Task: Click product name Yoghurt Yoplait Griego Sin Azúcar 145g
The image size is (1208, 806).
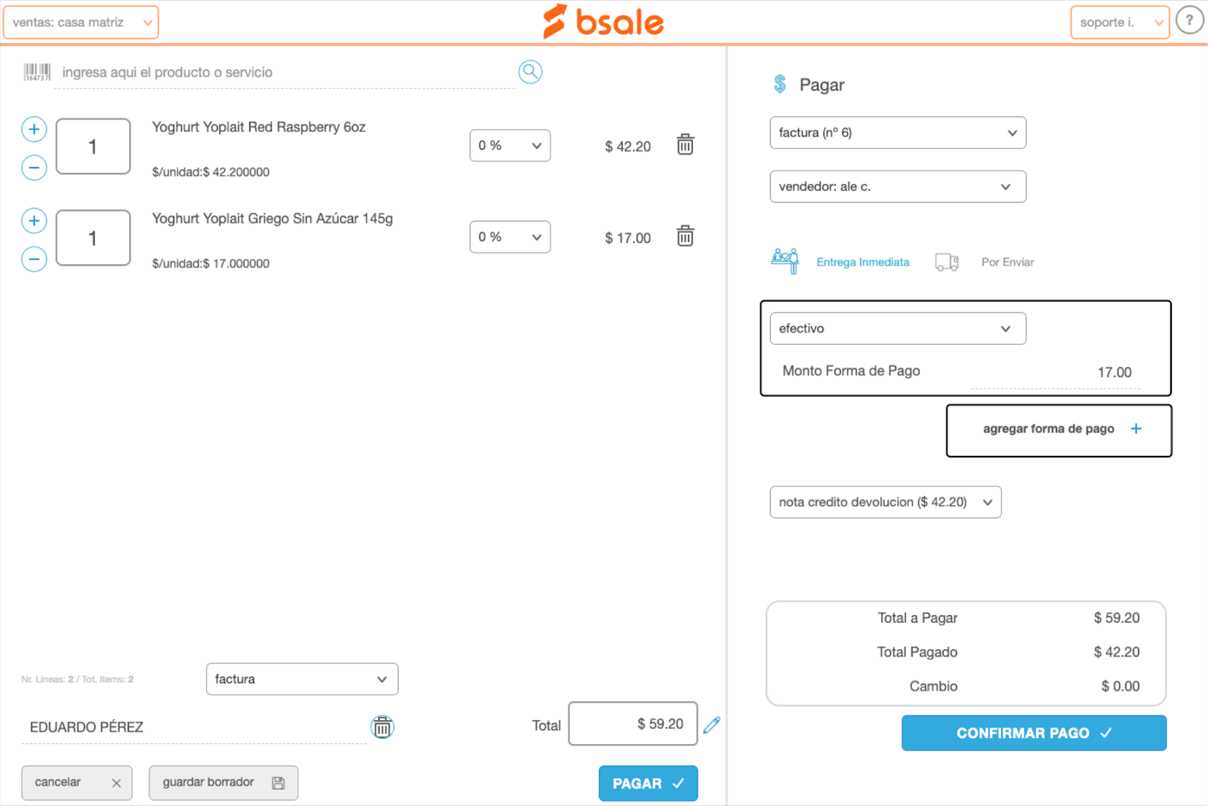Action: pyautogui.click(x=273, y=218)
